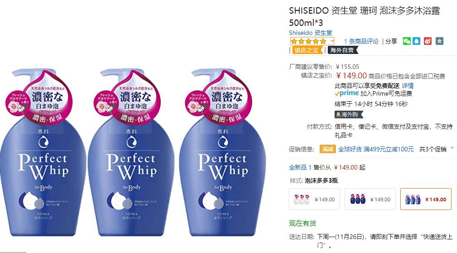The height and width of the screenshot is (253, 457).
Task: Open the star rating dropdown
Action: 312,41
